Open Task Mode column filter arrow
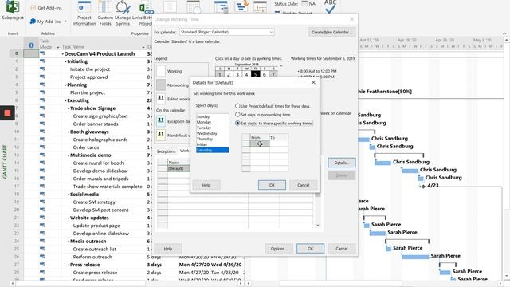The image size is (510, 287). coord(58,47)
